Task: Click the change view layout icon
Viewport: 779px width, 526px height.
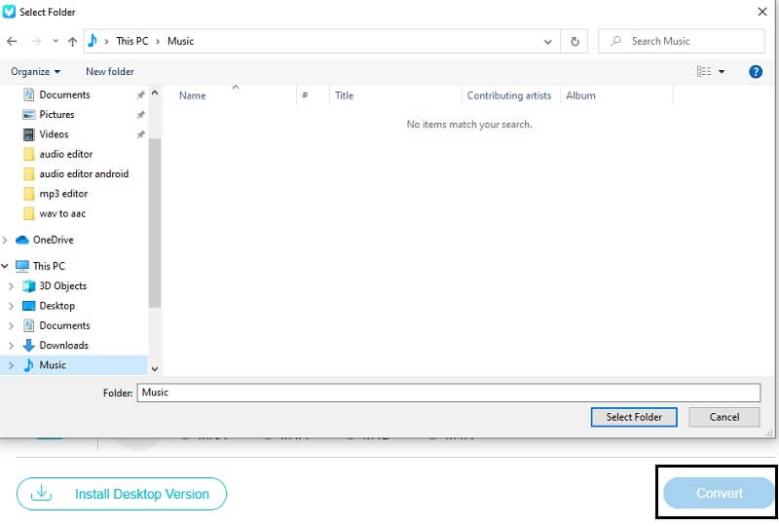Action: (x=704, y=72)
